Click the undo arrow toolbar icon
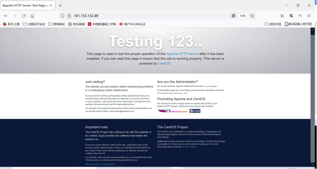The image size is (317, 169). coord(300,16)
